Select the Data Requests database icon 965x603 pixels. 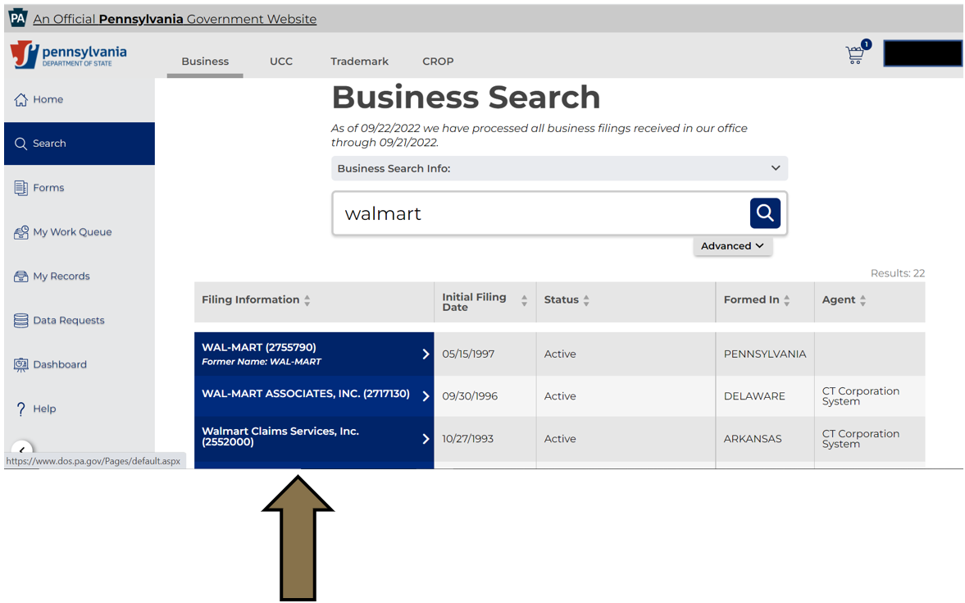[x=21, y=320]
